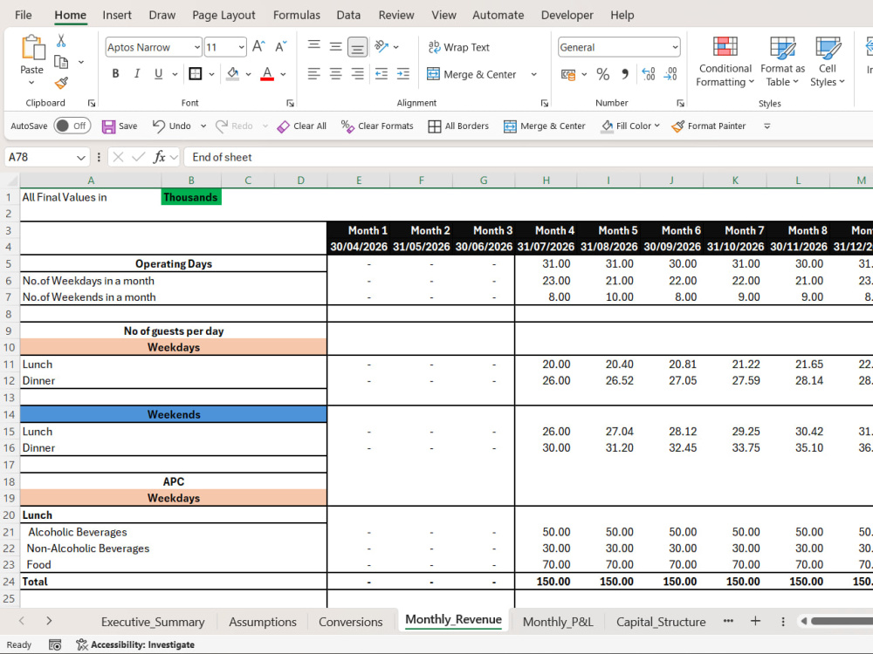Apply Comma Style format

coord(625,74)
